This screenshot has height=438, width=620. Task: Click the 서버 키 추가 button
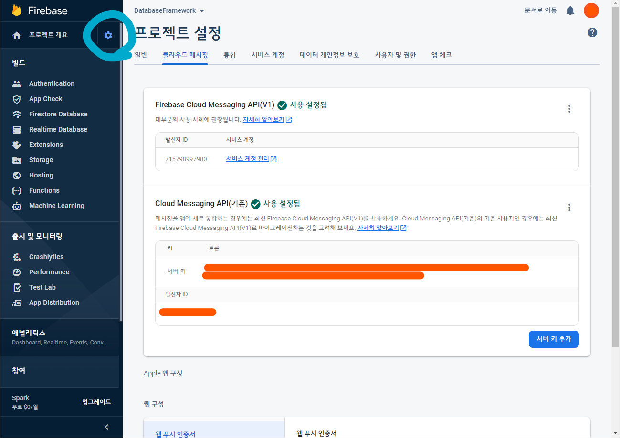(554, 339)
